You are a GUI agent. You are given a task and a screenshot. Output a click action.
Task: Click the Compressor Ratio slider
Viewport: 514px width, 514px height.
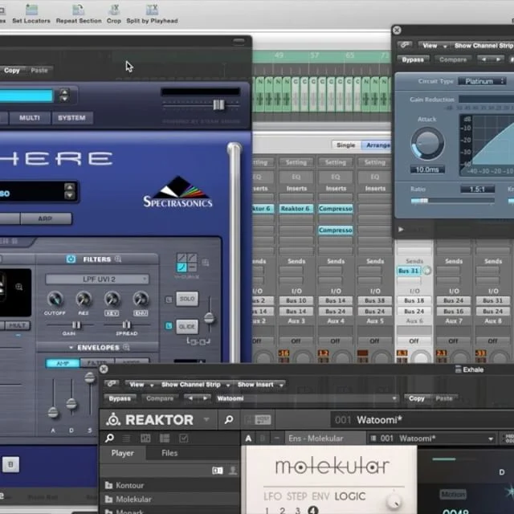pos(453,200)
